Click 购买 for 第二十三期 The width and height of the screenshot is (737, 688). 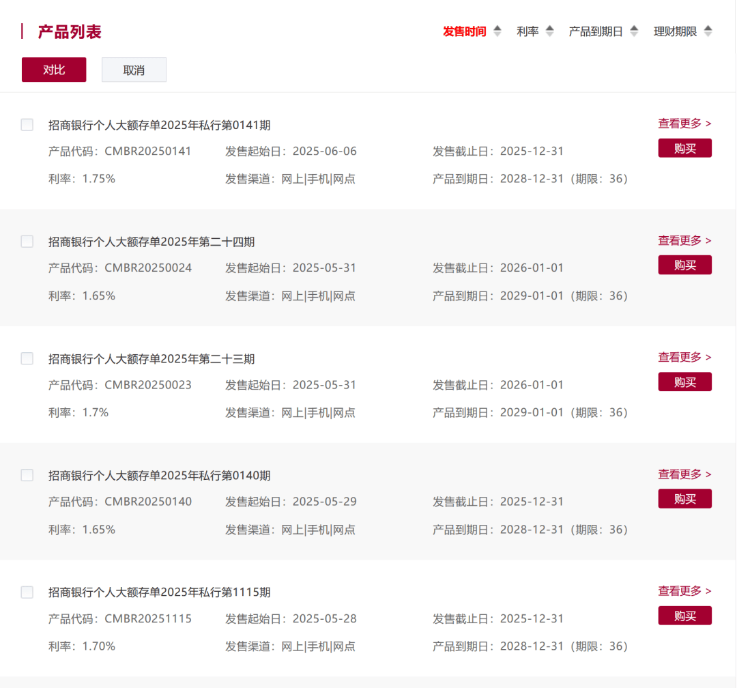(x=685, y=382)
